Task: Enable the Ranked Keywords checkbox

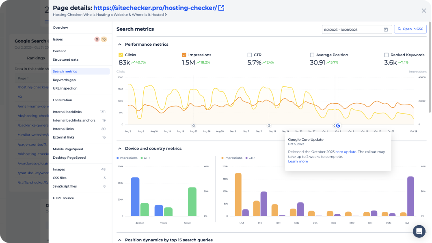Action: [386, 55]
